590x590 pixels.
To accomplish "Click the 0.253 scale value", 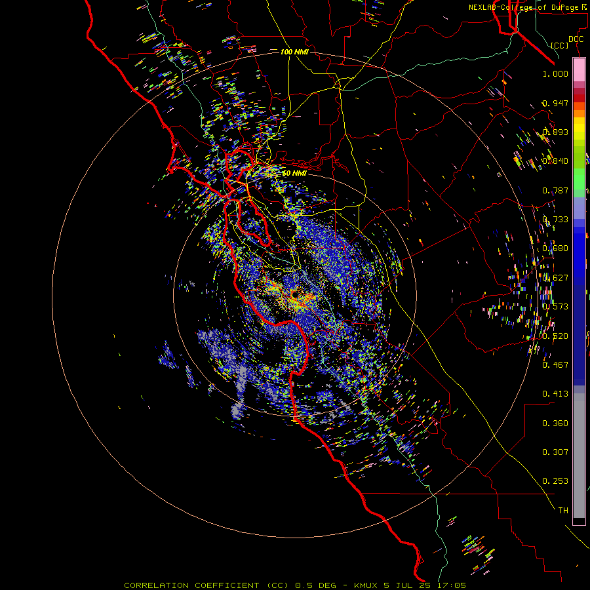I will 555,481.
